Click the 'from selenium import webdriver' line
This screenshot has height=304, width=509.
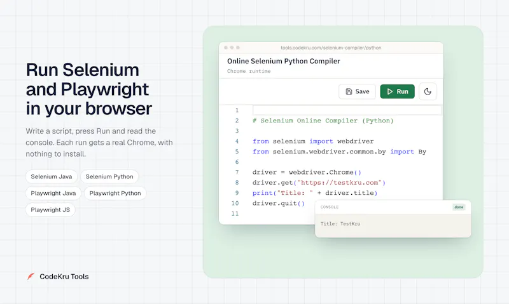click(313, 142)
